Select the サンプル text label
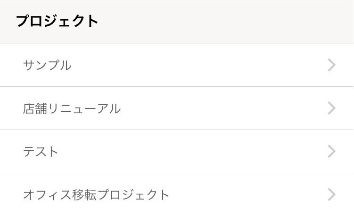 [x=47, y=65]
